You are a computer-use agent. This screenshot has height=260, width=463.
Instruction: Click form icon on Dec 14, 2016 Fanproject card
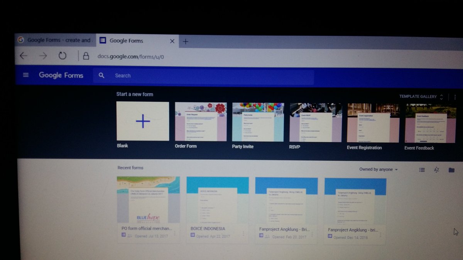[x=330, y=236]
